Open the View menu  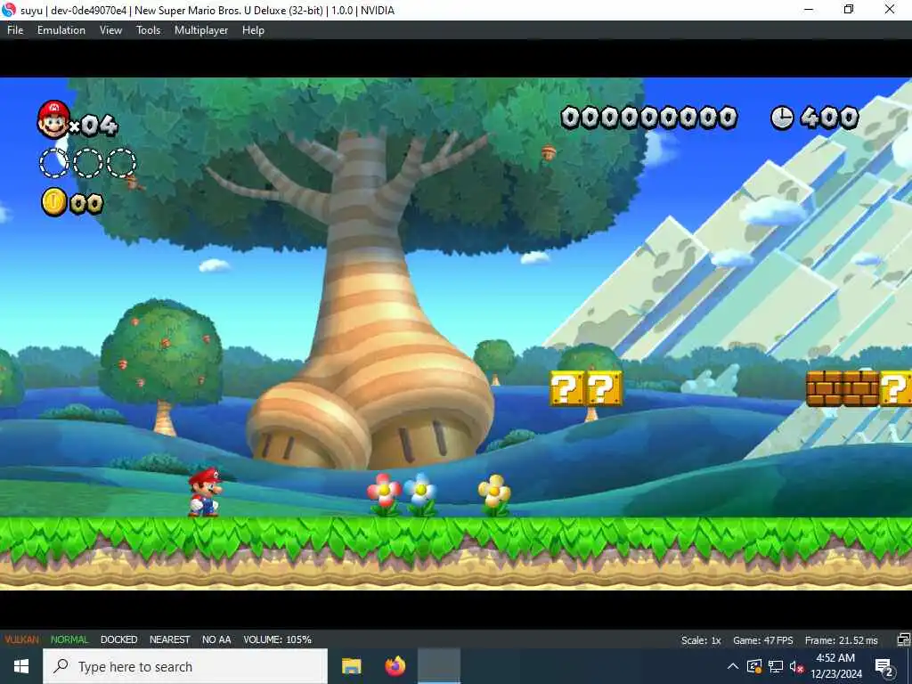coord(110,30)
